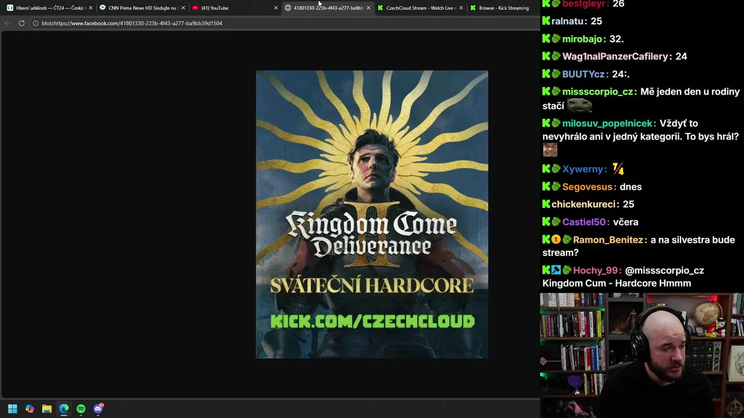Select the CzechCloud Stream Kick tab
This screenshot has width=744, height=418.
click(x=420, y=8)
